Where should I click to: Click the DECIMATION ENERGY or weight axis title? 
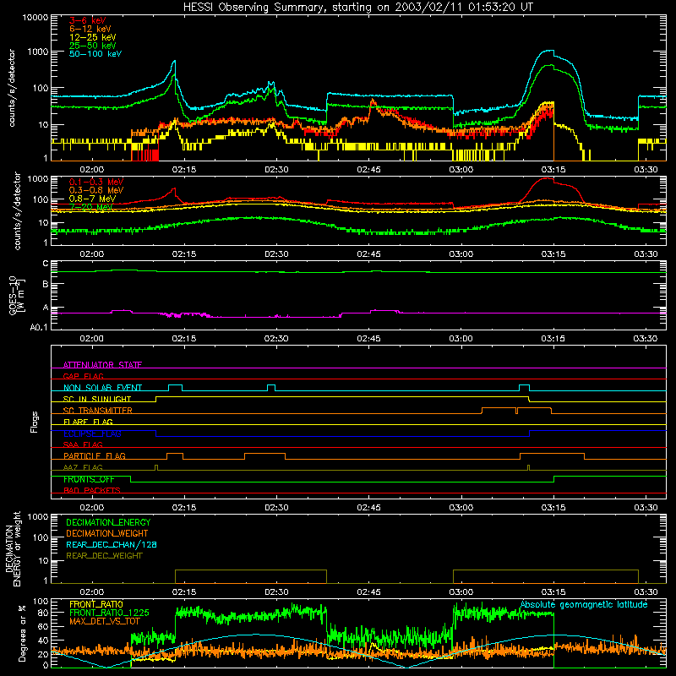point(13,548)
